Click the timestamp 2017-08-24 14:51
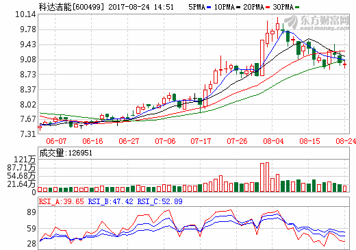Viewport: 356px width, 250px height. [141, 7]
